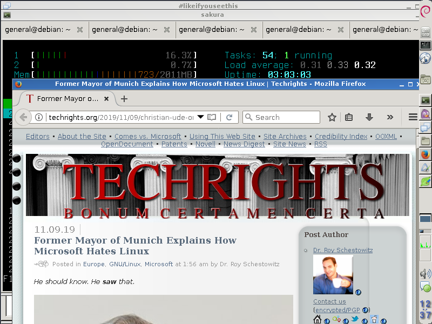This screenshot has height=324, width=432.
Task: Open site information icon in address bar
Action: pos(39,117)
